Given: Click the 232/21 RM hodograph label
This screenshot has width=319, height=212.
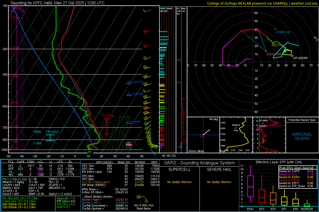Looking at the screenshot, I should click(274, 54).
